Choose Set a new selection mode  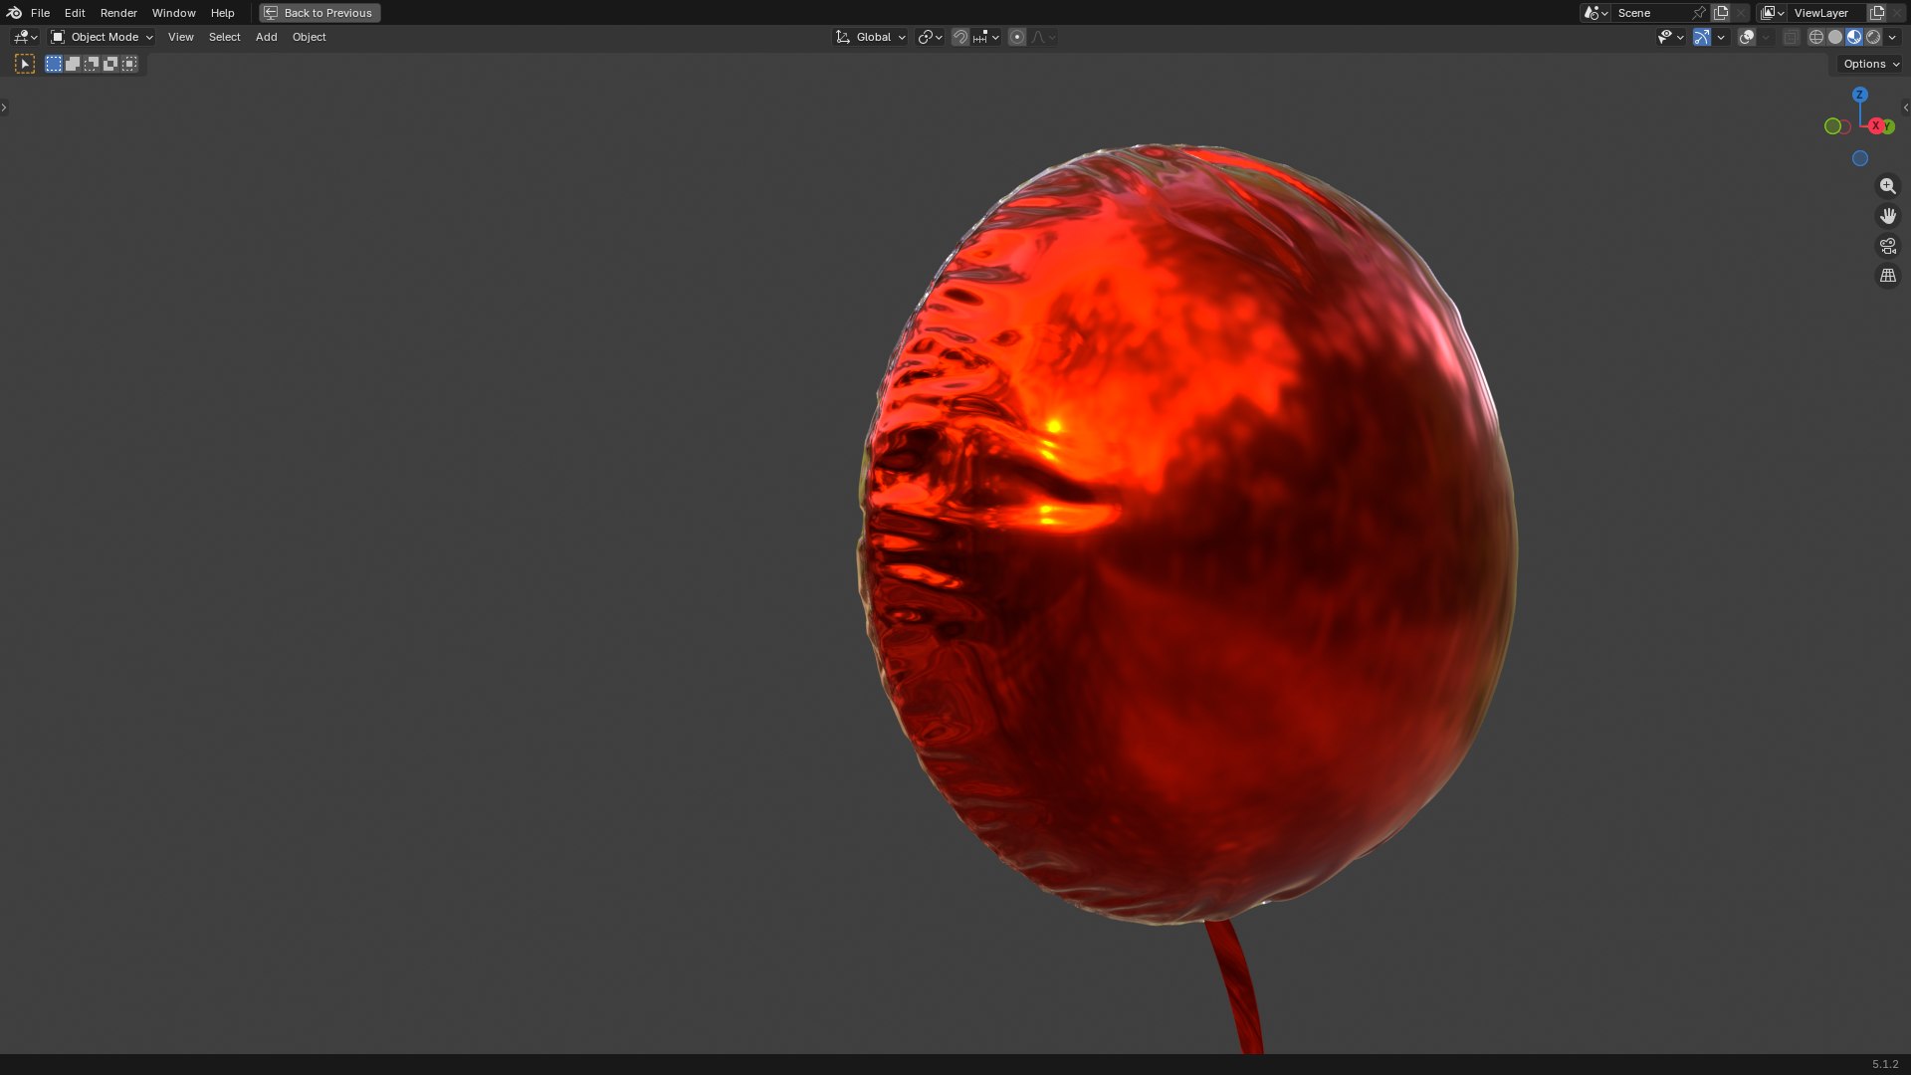pyautogui.click(x=54, y=64)
